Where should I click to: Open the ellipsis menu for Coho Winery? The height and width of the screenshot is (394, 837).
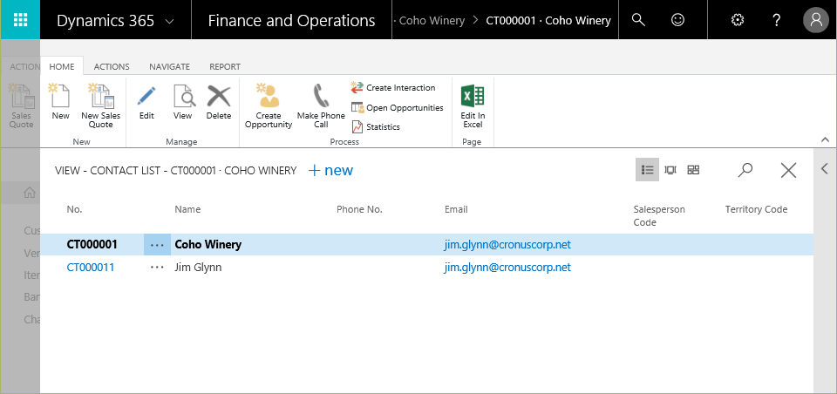point(157,245)
